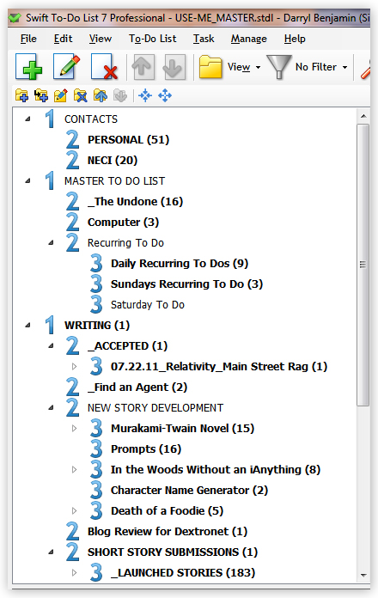The image size is (378, 598).
Task: Click the Add To-Do List folder icon
Action: [x=21, y=95]
